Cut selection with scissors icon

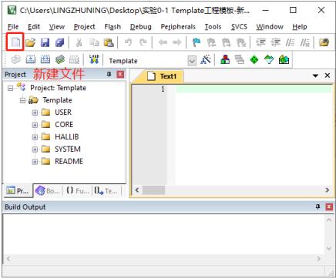tap(79, 42)
